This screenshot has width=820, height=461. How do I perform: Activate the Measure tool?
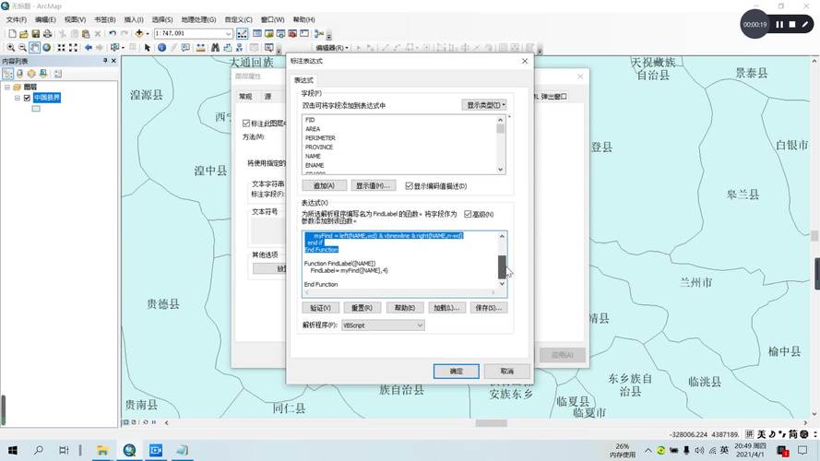[x=201, y=48]
